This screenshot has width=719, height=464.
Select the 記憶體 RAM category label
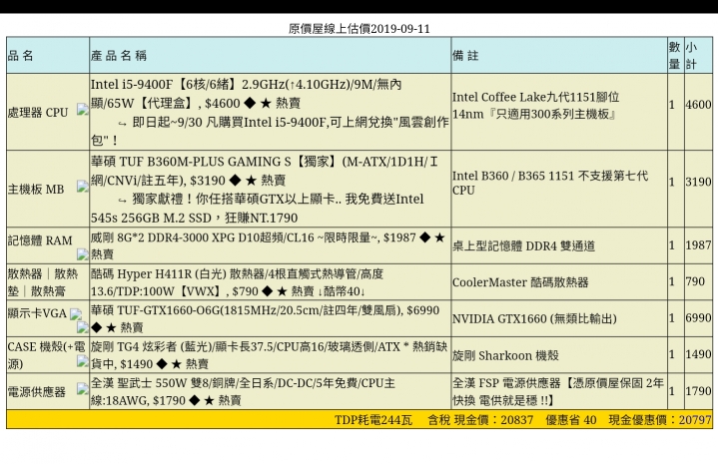40,240
